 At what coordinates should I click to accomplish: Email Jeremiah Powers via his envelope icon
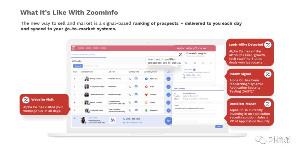(x=136, y=94)
